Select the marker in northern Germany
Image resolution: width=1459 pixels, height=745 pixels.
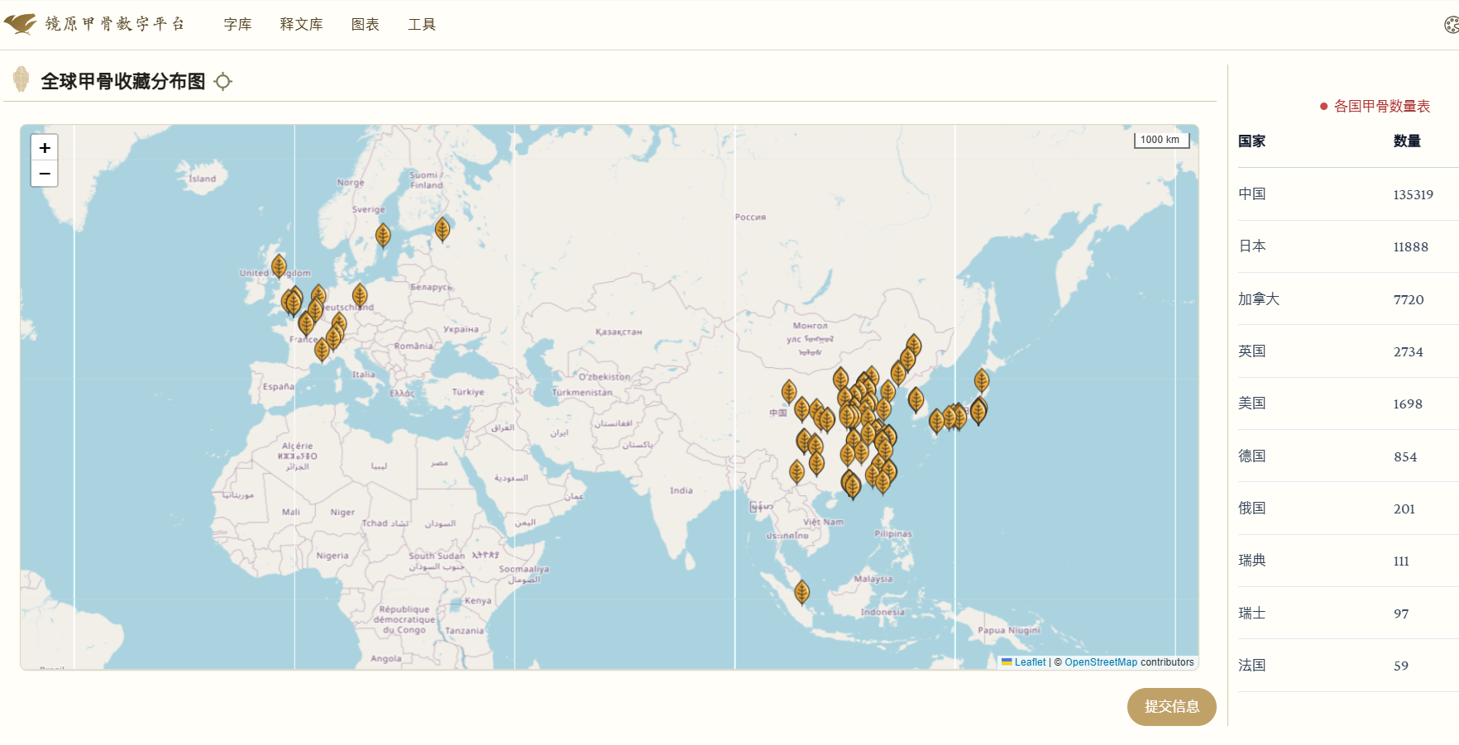[x=360, y=295]
